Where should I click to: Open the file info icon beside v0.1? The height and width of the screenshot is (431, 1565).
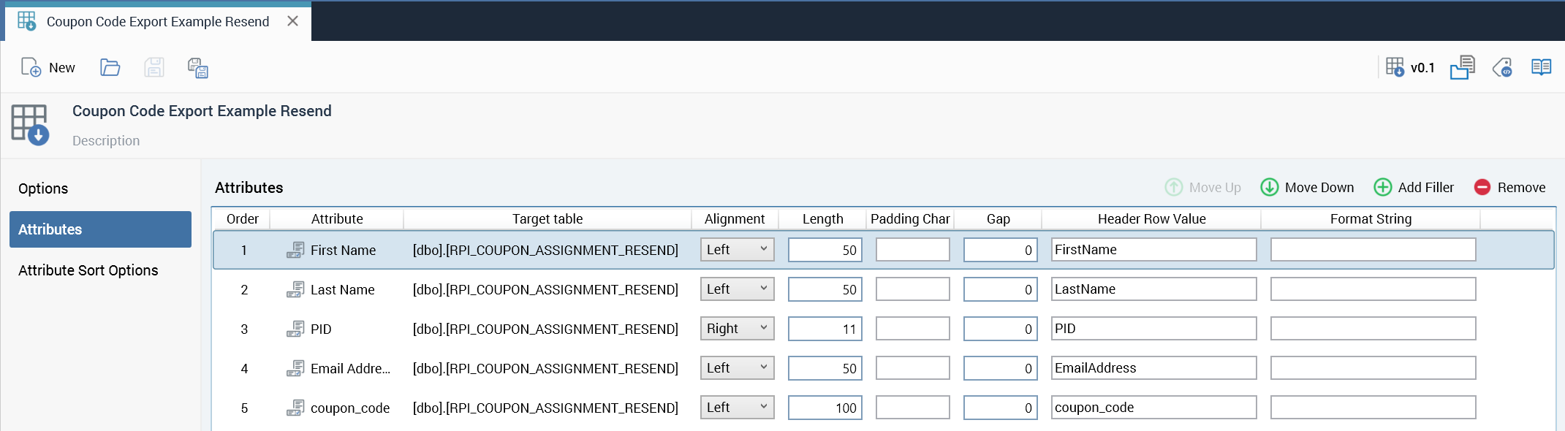pyautogui.click(x=1462, y=67)
